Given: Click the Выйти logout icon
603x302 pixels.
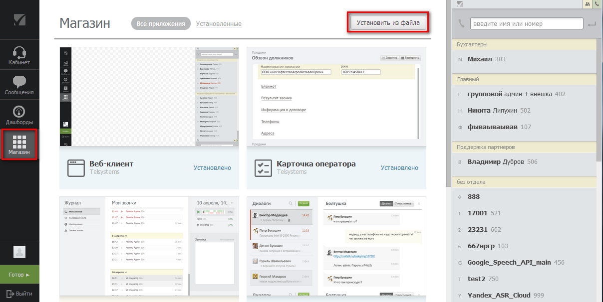Looking at the screenshot, I should [9, 294].
